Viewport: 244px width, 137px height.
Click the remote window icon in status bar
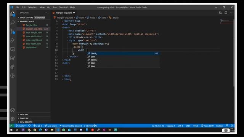pyautogui.click(x=11, y=126)
